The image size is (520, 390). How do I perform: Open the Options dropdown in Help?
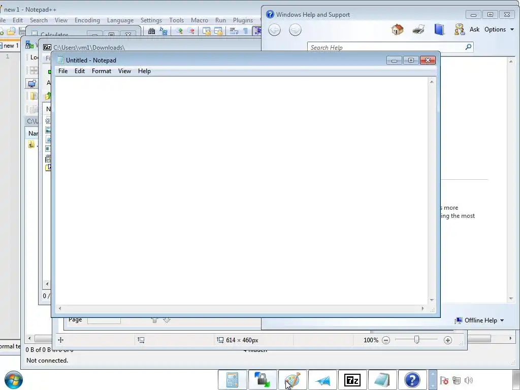click(x=499, y=29)
